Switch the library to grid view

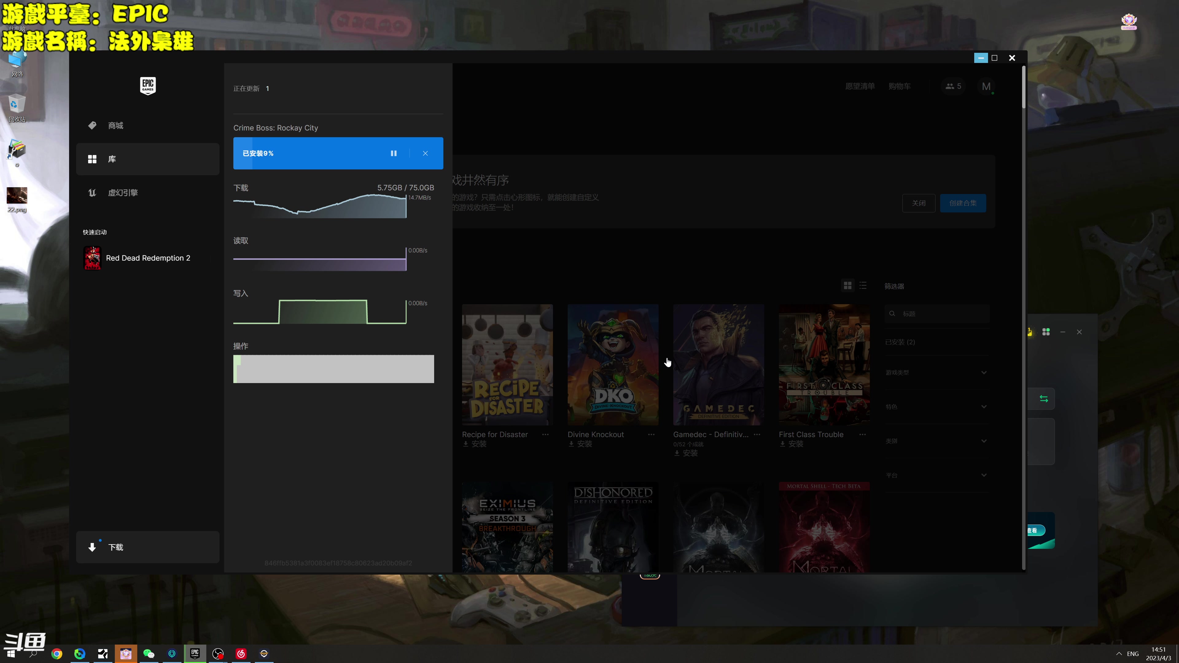[848, 285]
